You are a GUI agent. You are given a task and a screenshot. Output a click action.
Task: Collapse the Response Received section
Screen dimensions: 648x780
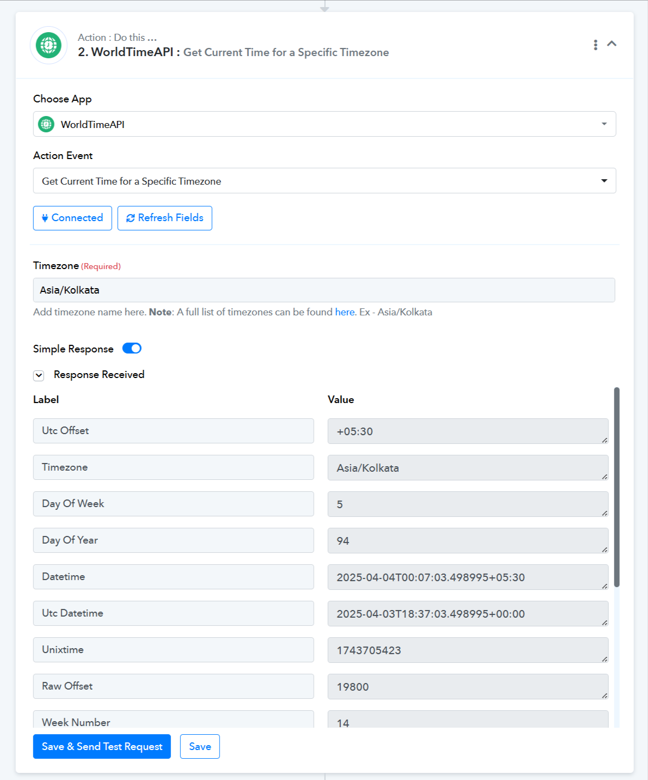click(39, 375)
